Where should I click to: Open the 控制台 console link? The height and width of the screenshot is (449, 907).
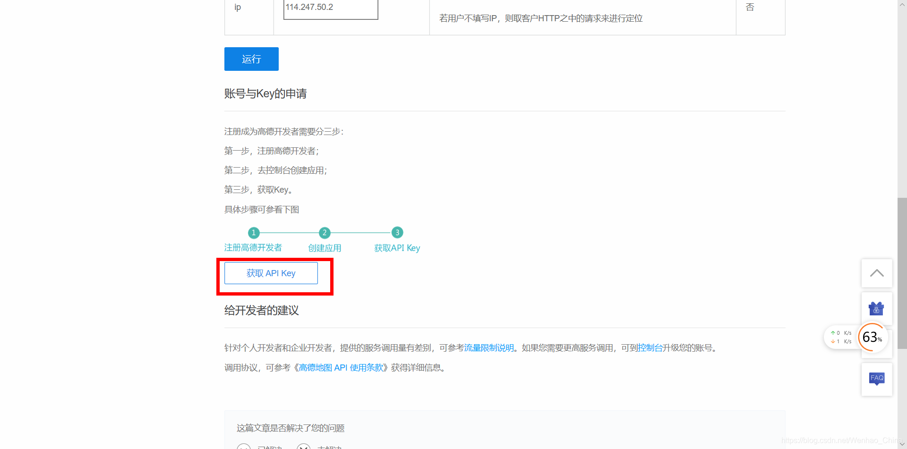pyautogui.click(x=650, y=348)
